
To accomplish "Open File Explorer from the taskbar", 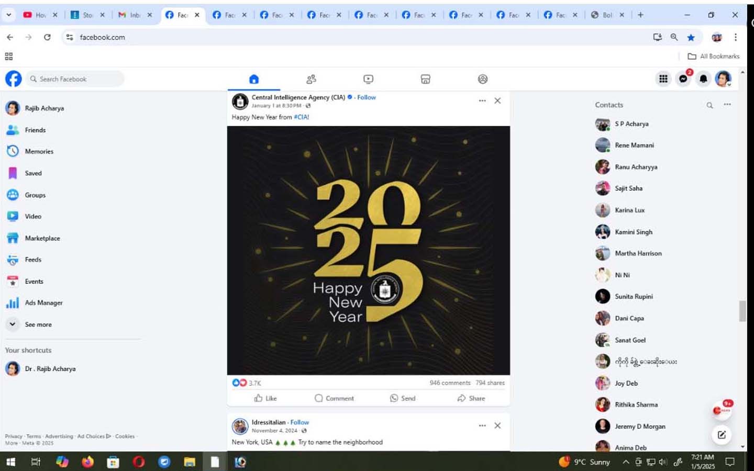I will [190, 462].
